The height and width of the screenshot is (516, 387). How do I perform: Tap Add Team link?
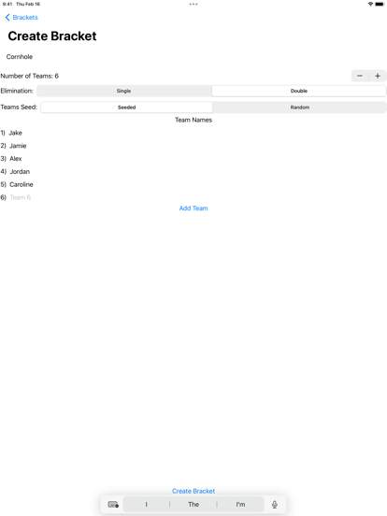pyautogui.click(x=193, y=208)
